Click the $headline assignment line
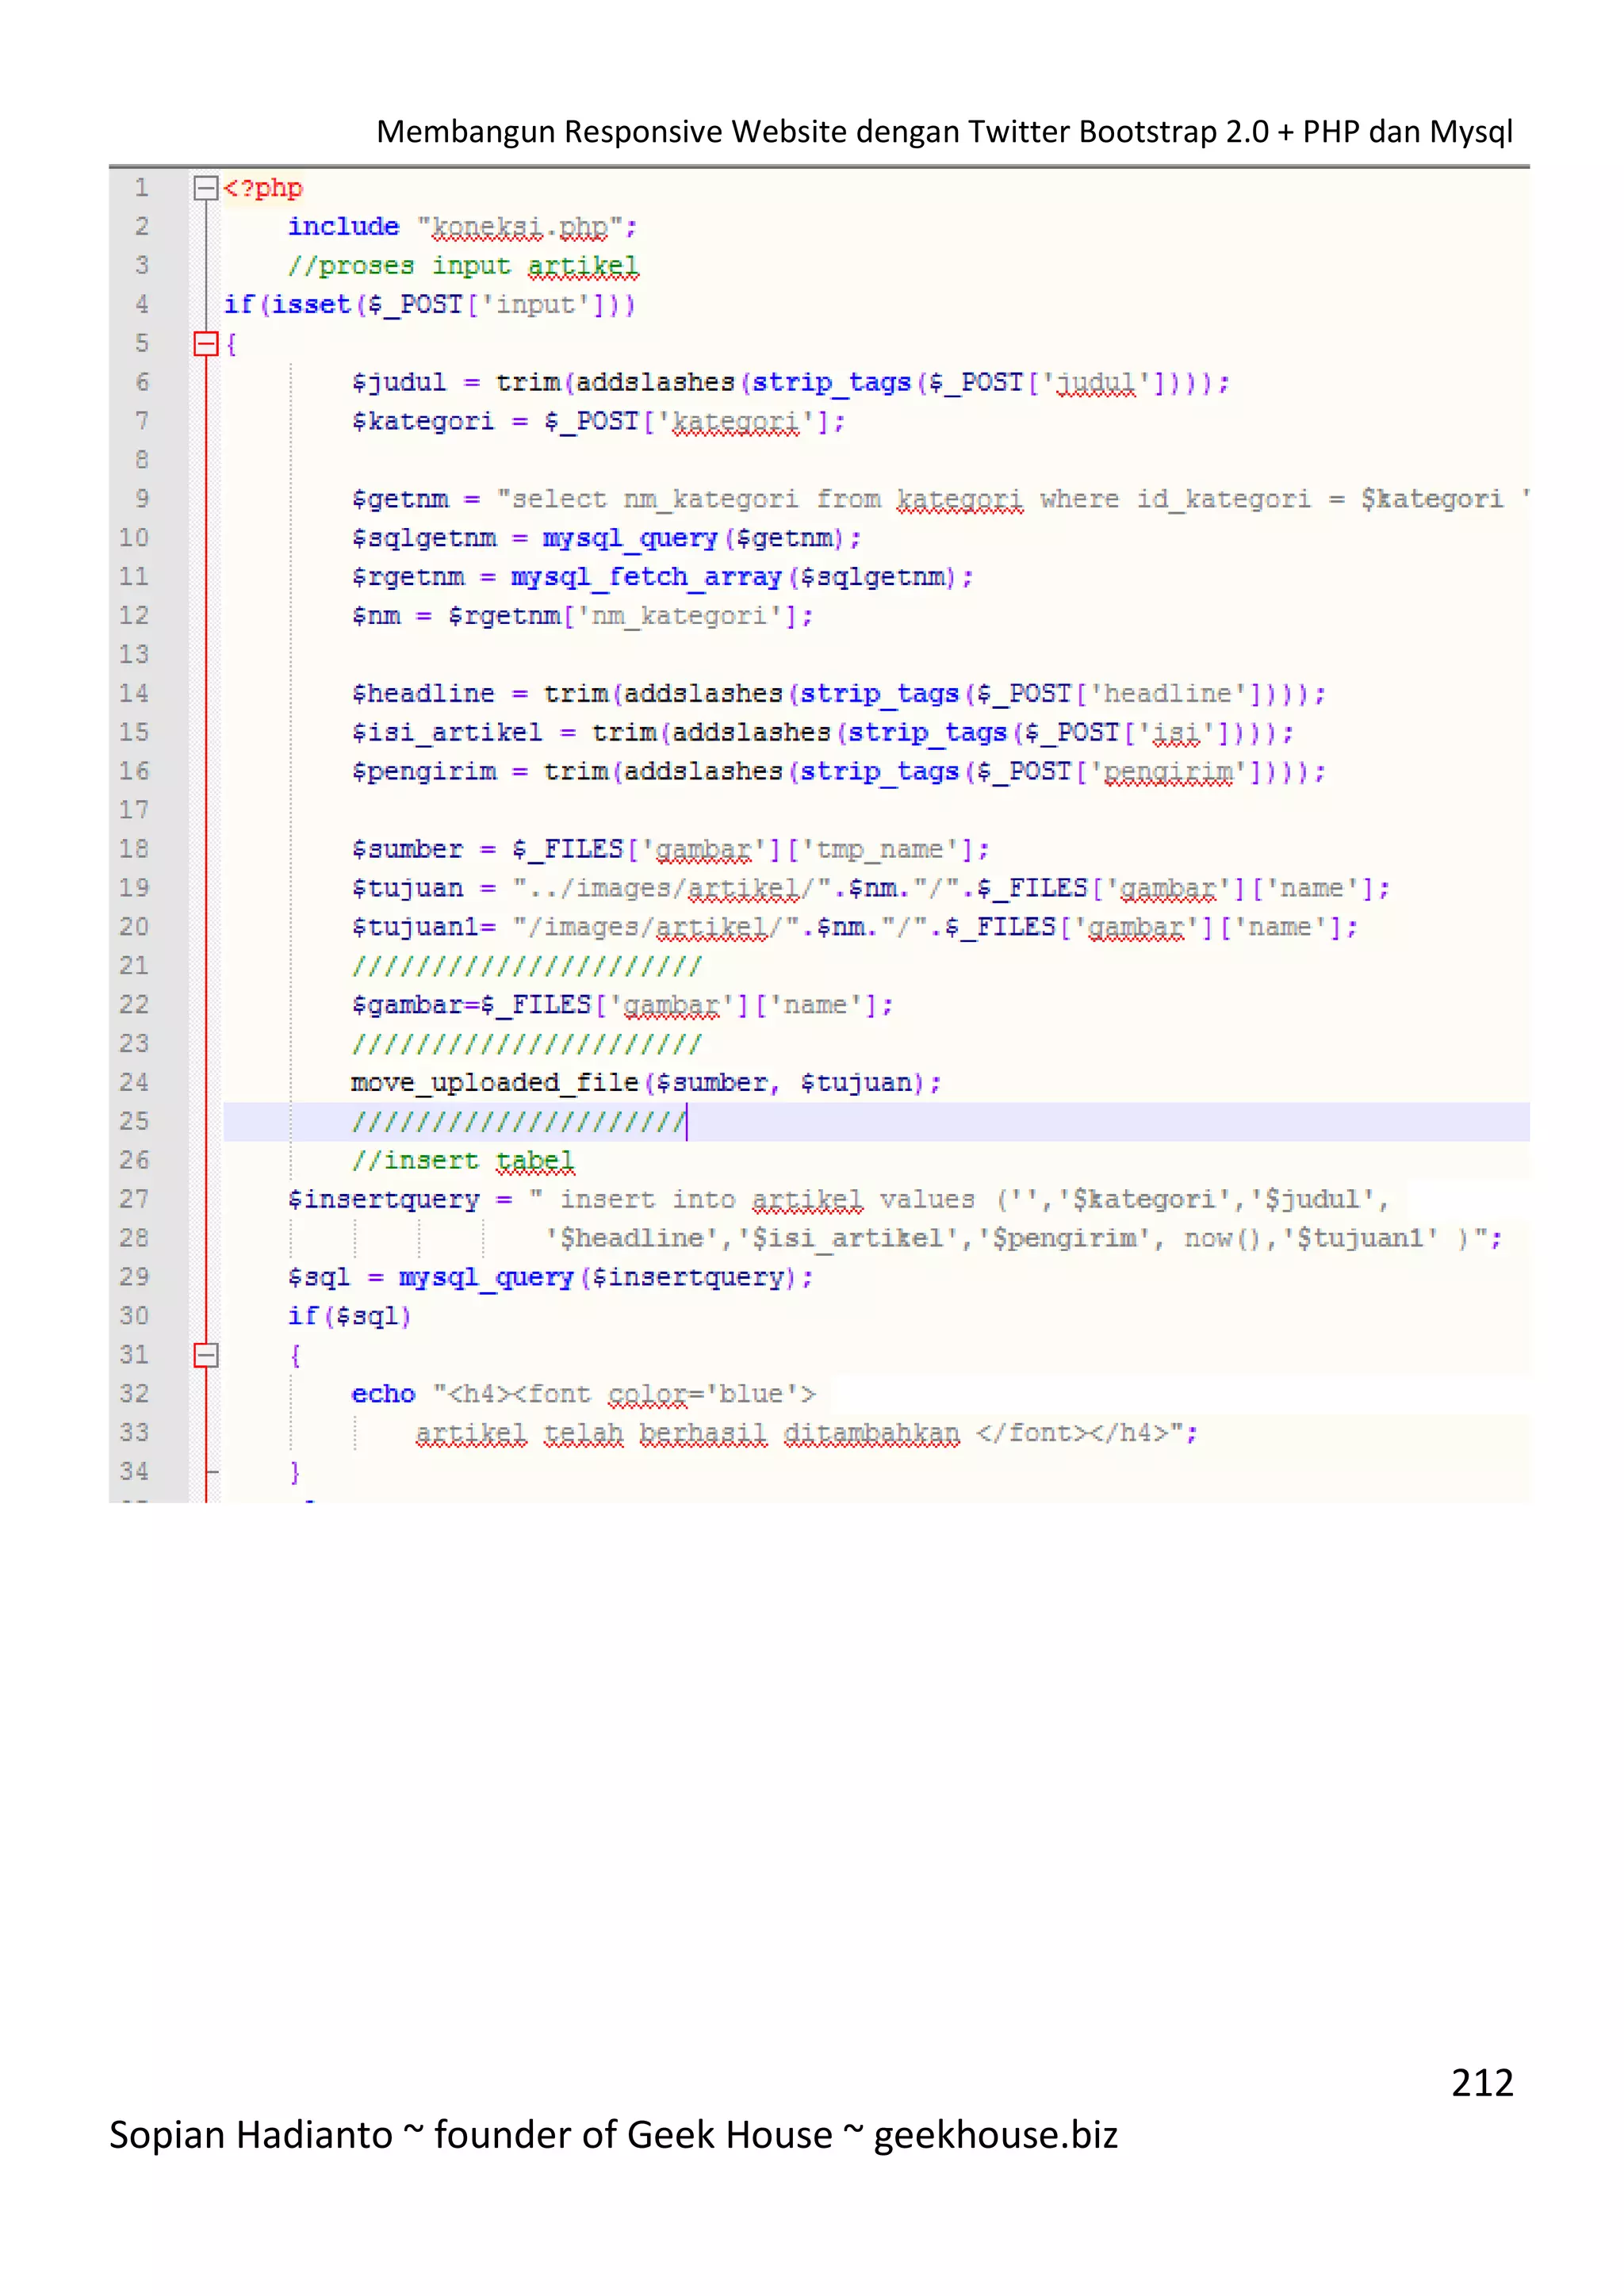 838,694
